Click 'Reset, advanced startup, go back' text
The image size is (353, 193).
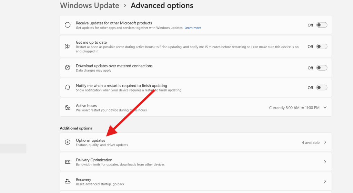tap(100, 184)
